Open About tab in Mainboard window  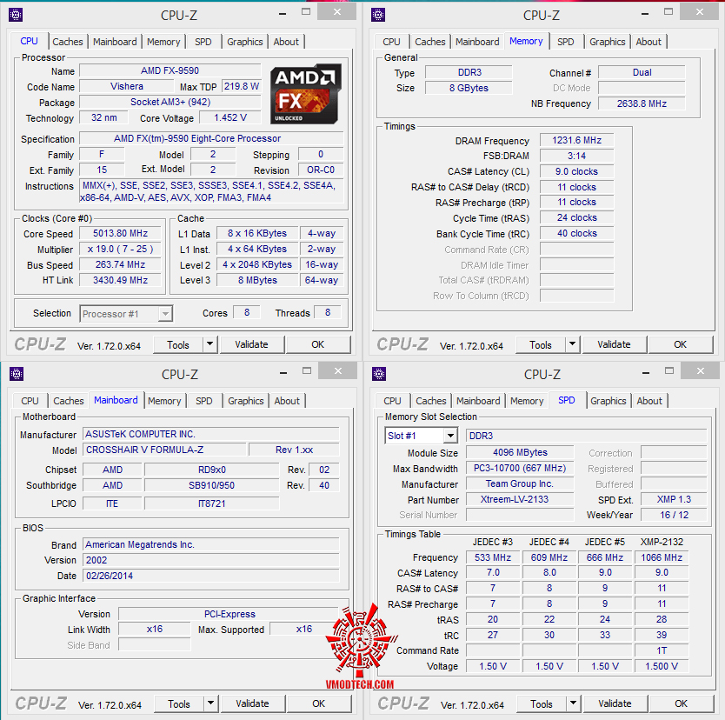point(287,401)
